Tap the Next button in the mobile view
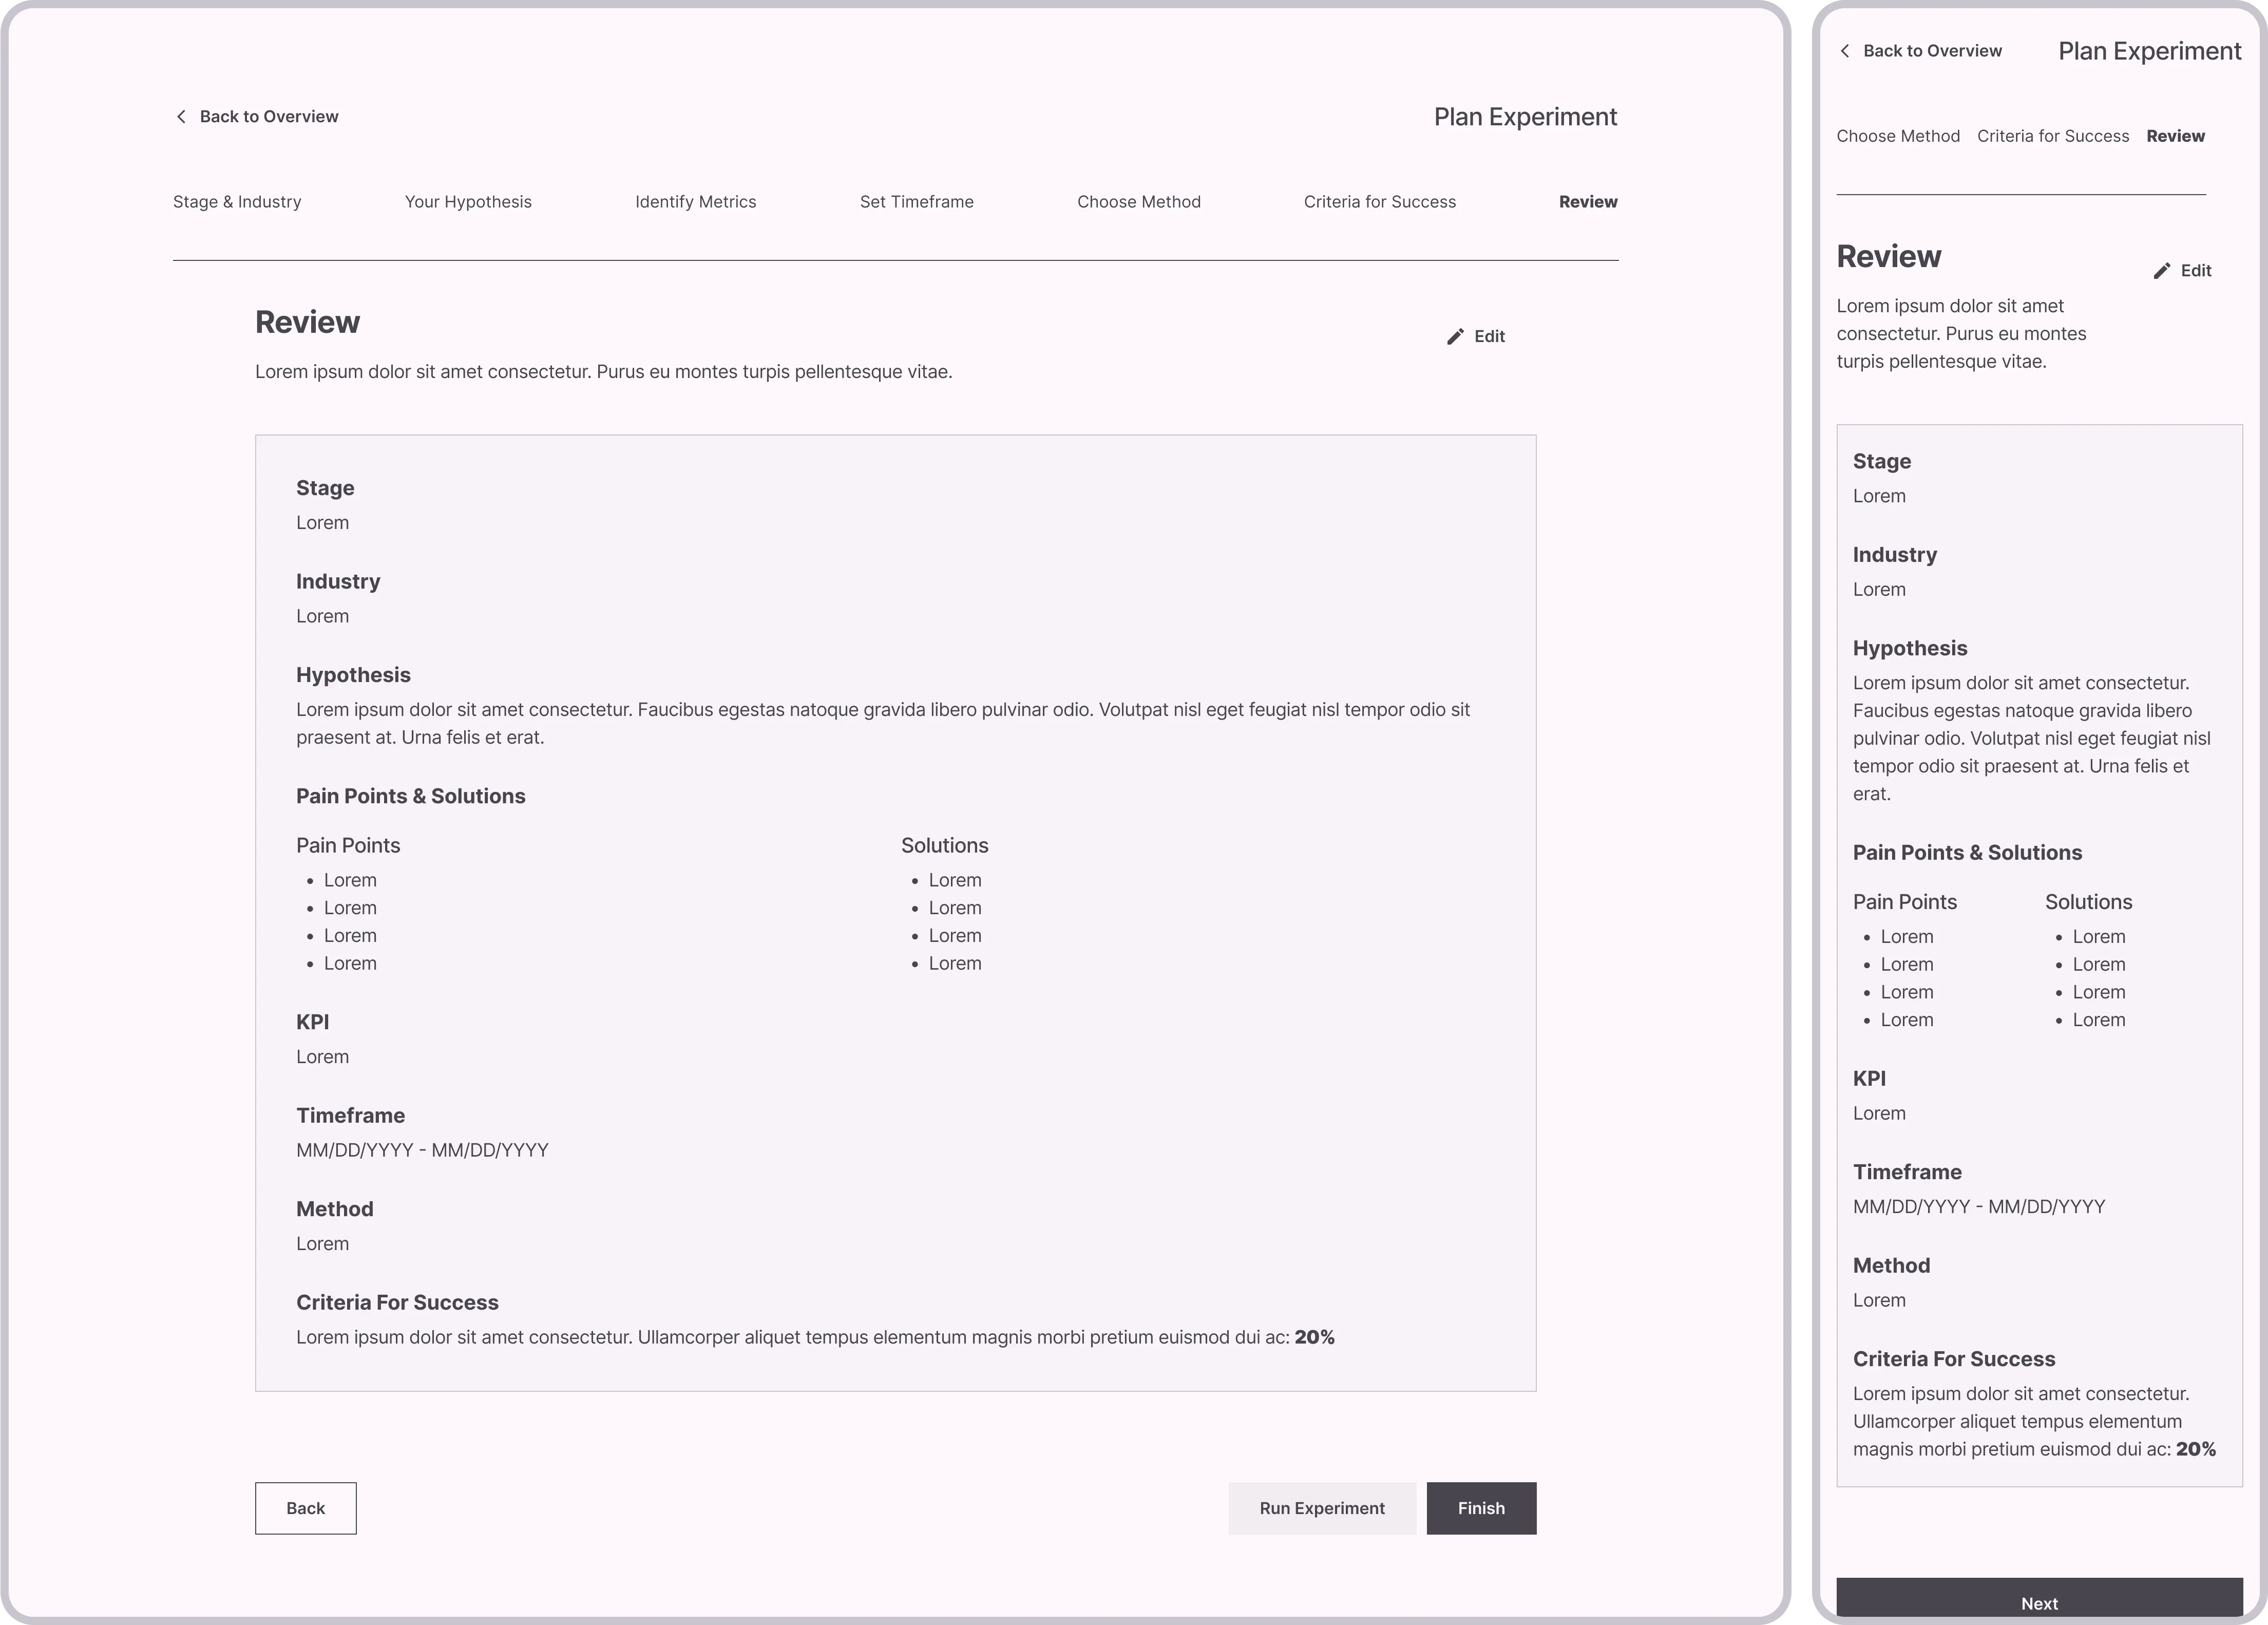The height and width of the screenshot is (1625, 2268). coord(2040,1603)
